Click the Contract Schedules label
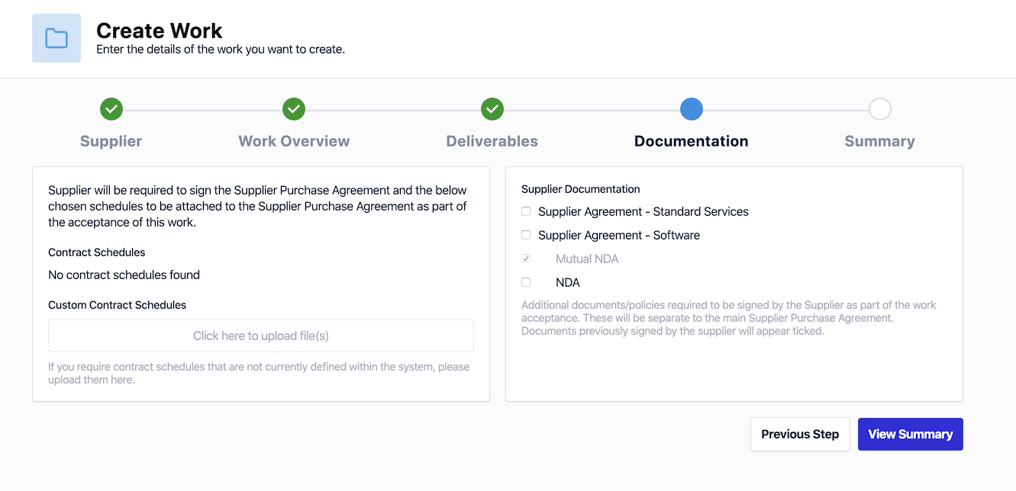Image resolution: width=1016 pixels, height=491 pixels. [96, 252]
